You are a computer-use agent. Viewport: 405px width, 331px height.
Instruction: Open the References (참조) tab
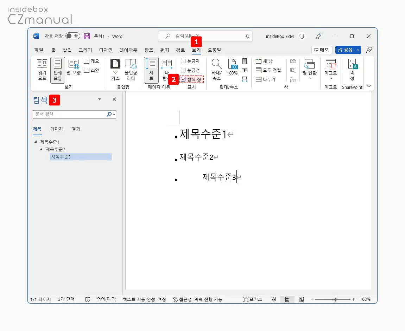[149, 50]
